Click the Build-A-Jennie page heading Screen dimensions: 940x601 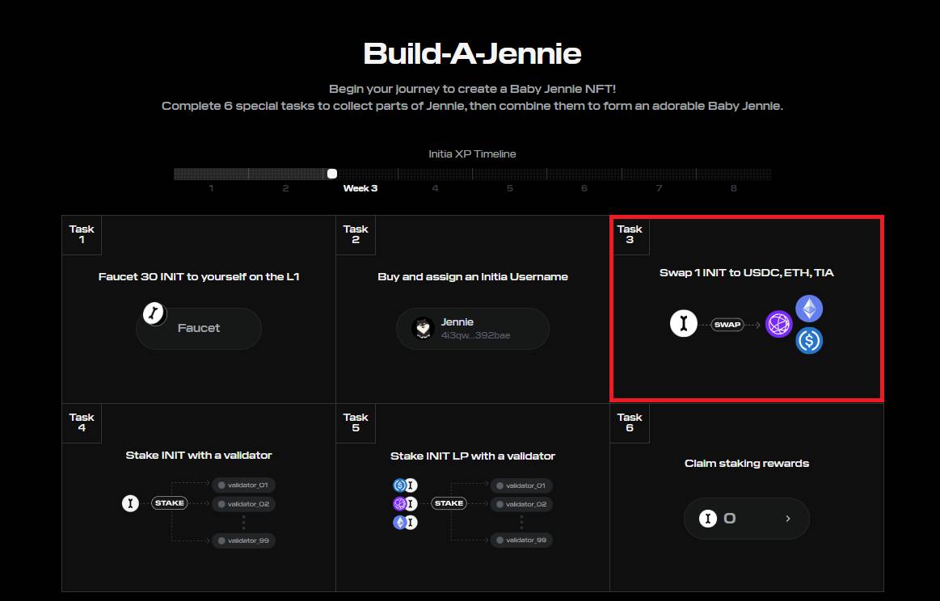click(x=472, y=53)
